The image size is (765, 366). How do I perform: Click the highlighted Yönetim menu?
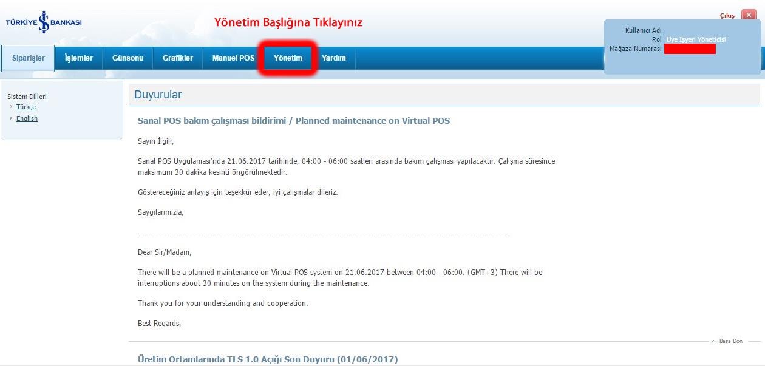[x=288, y=58]
